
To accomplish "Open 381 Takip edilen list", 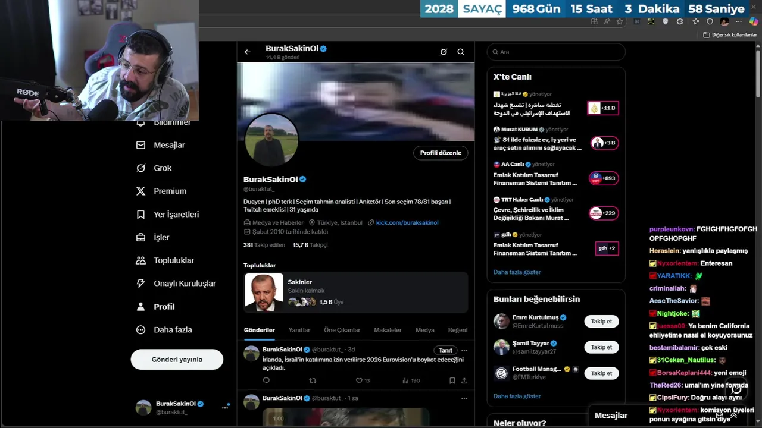I will coord(264,245).
